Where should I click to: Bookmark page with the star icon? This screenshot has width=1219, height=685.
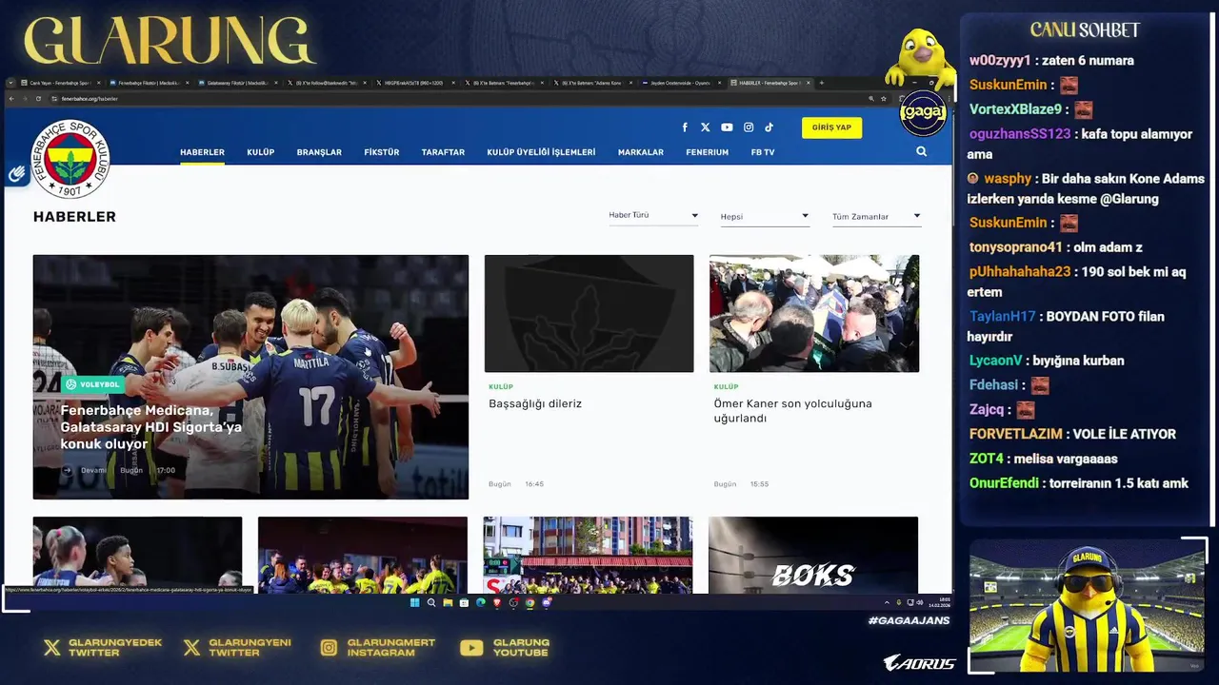884,99
